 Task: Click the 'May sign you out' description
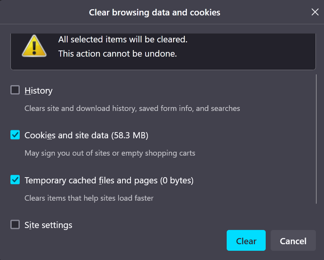[110, 153]
